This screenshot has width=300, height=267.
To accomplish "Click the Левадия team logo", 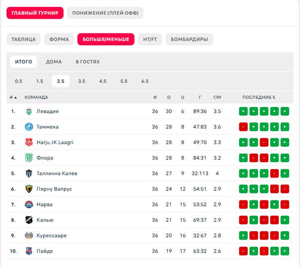I will [x=29, y=111].
